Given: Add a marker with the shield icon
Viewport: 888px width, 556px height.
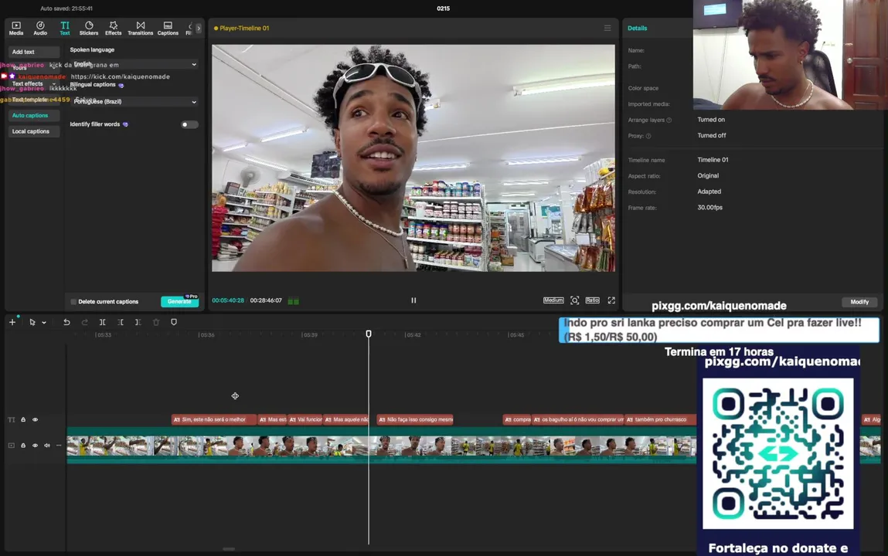Looking at the screenshot, I should [174, 322].
